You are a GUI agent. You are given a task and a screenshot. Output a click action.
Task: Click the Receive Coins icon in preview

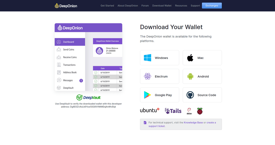[x=59, y=57]
